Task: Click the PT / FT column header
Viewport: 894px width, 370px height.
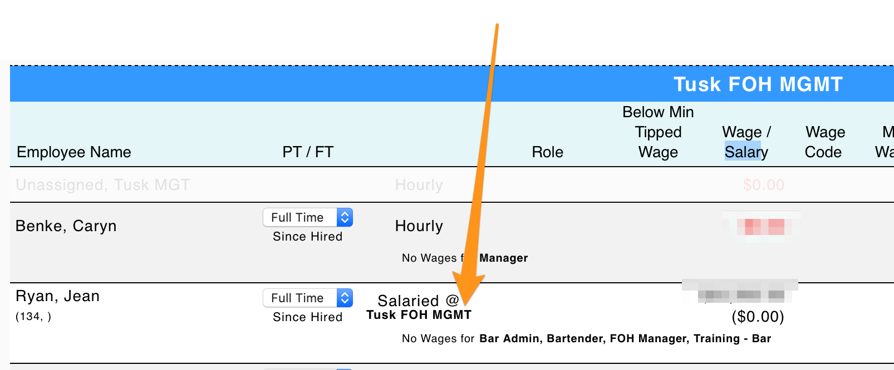Action: click(308, 152)
